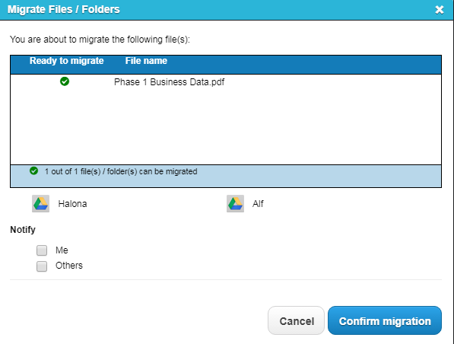The height and width of the screenshot is (344, 454).
Task: Click the Me checkbox label text
Action: click(x=62, y=250)
